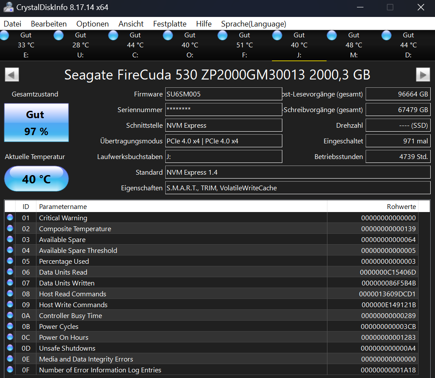The image size is (435, 378).
Task: Click status orb of Media and Data Integrity Errors row
Action: click(10, 358)
